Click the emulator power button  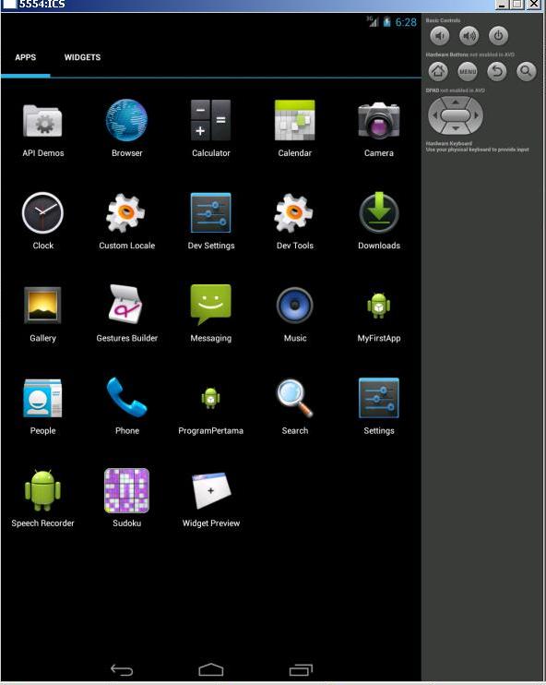(498, 36)
